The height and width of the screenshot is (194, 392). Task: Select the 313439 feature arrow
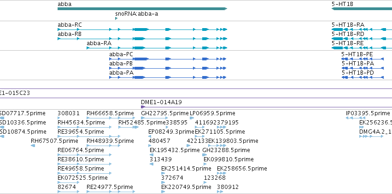pos(152,164)
